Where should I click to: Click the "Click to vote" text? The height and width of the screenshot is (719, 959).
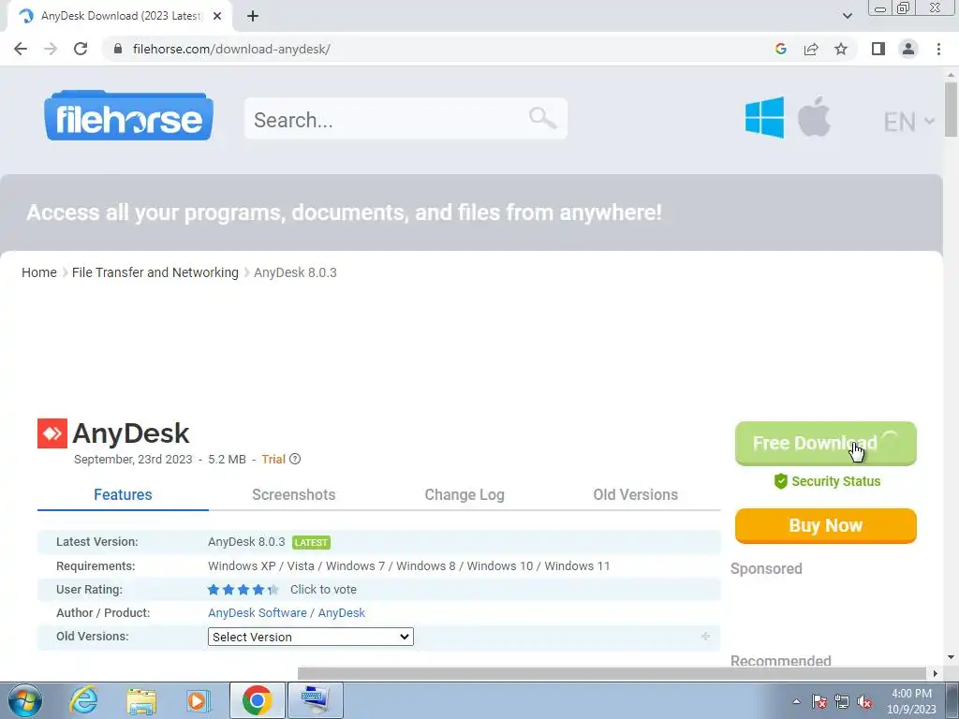323,590
